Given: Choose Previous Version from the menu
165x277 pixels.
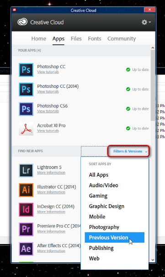Looking at the screenshot, I should (114, 238).
